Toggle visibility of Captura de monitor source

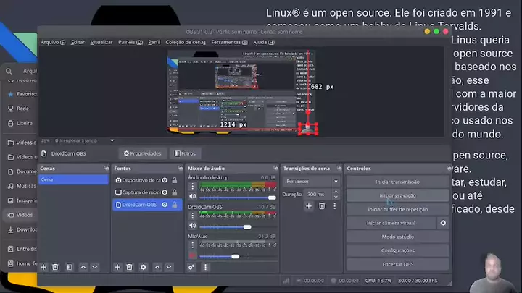[x=165, y=192]
